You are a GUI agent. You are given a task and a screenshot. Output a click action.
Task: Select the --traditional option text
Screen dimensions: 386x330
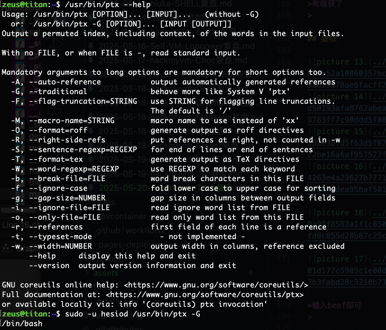(58, 92)
